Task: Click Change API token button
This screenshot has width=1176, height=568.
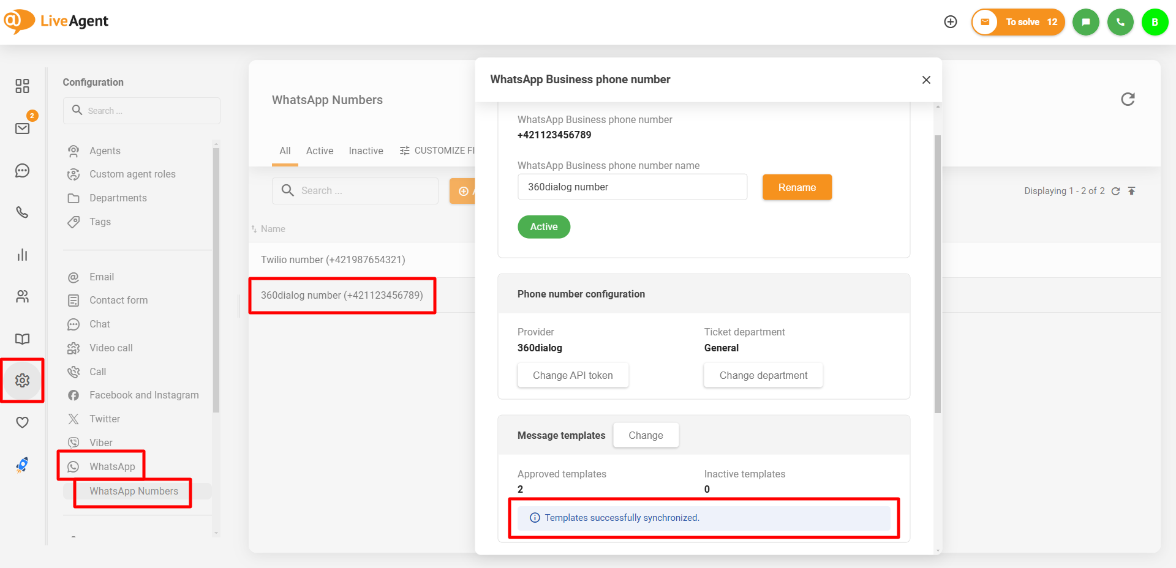Action: click(572, 375)
